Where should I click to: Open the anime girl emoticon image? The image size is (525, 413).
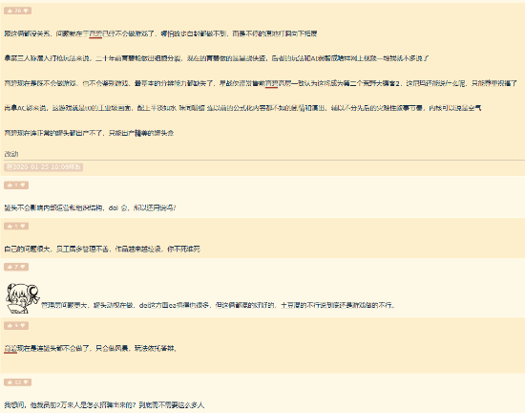22,298
